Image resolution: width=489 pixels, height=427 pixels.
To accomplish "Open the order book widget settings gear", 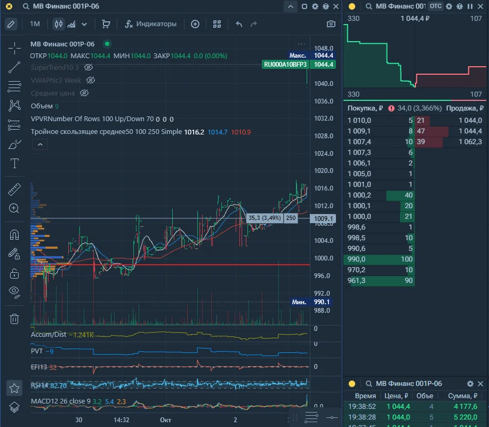I will pyautogui.click(x=449, y=6).
